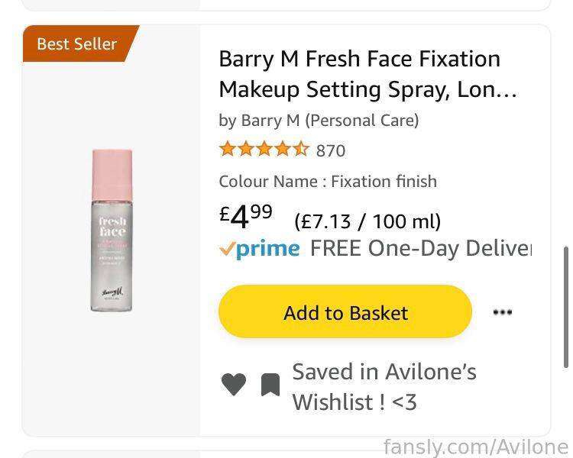This screenshot has width=573, height=458.
Task: Tap the heart favourite icon
Action: [234, 384]
